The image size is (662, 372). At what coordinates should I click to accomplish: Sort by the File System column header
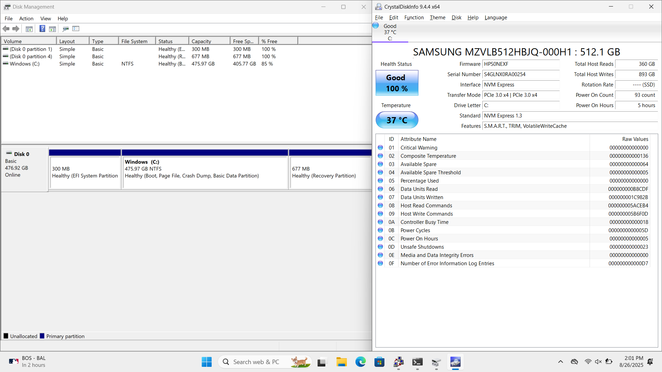[x=137, y=41]
